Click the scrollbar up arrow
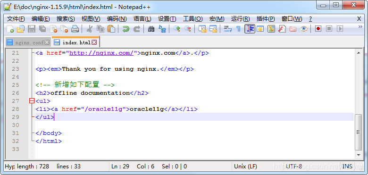 359,53
